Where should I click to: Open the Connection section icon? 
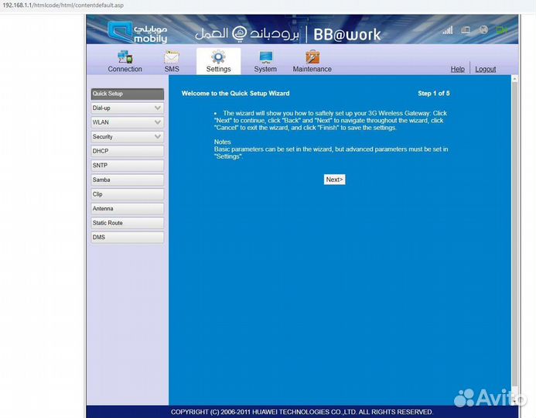point(125,57)
